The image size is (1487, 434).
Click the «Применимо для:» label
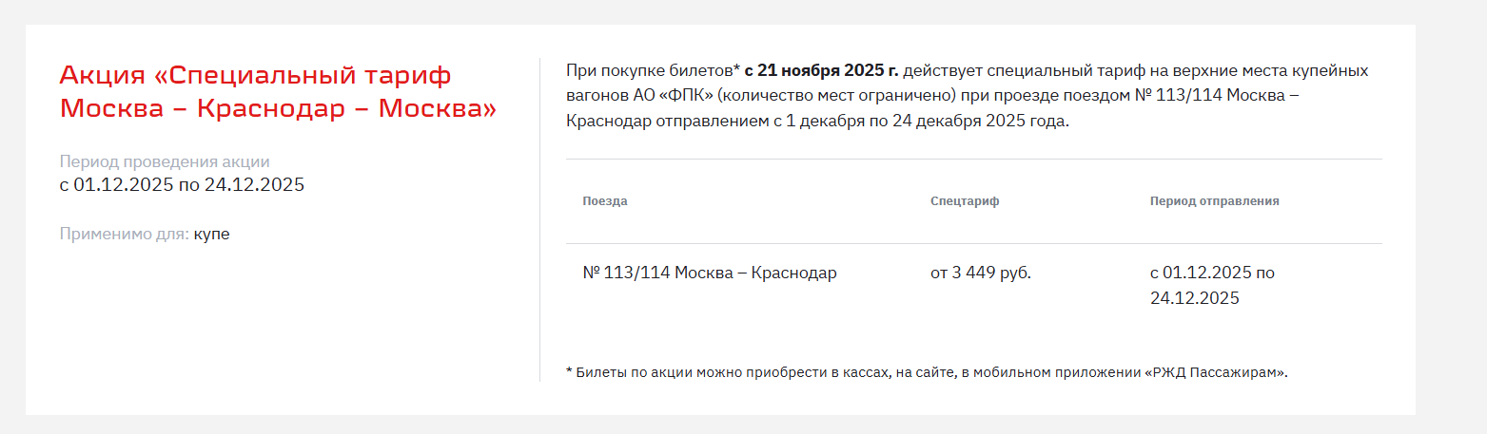click(124, 234)
